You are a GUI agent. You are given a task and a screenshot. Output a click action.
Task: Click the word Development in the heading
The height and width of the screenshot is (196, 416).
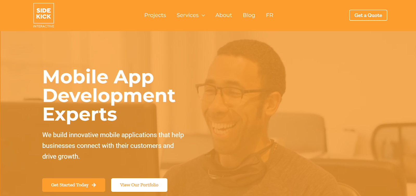[x=109, y=96]
